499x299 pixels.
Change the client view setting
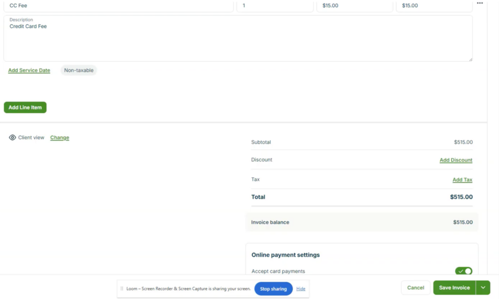pyautogui.click(x=59, y=138)
